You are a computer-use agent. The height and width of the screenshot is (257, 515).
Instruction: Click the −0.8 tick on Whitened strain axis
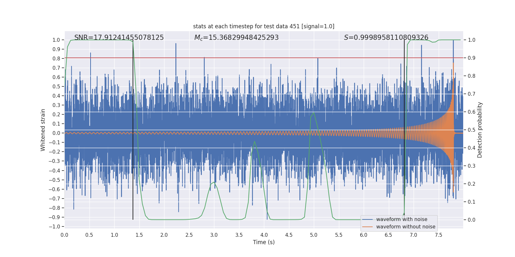[54, 208]
